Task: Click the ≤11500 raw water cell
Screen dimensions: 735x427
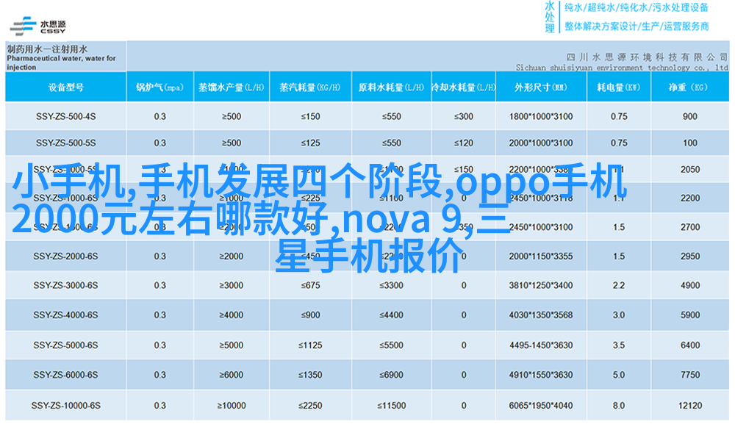Action: [392, 406]
